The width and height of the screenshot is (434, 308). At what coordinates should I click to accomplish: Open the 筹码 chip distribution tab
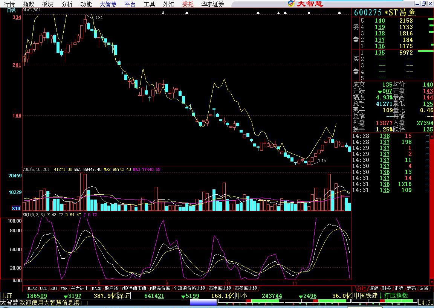pos(411,288)
